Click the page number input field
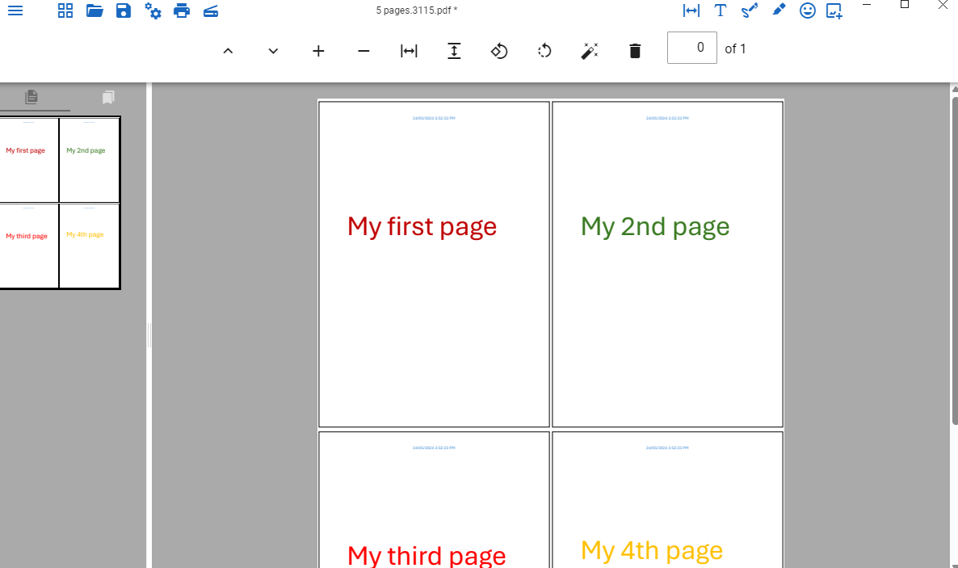Image resolution: width=958 pixels, height=568 pixels. (x=692, y=48)
